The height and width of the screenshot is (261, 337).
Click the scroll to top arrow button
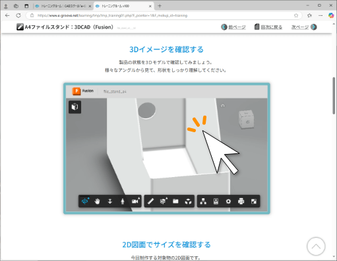316,246
